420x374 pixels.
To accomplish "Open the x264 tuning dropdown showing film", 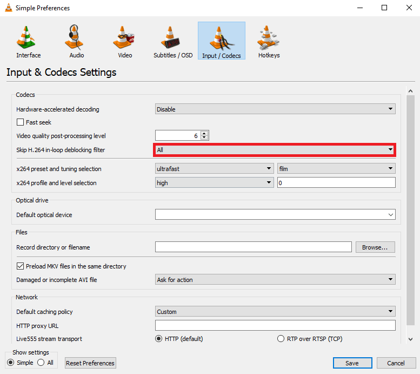I will click(336, 168).
